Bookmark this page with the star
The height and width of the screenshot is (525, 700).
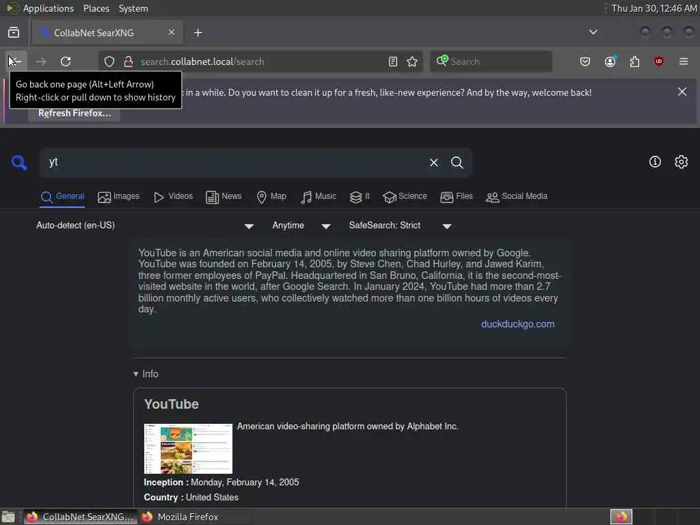pyautogui.click(x=412, y=62)
